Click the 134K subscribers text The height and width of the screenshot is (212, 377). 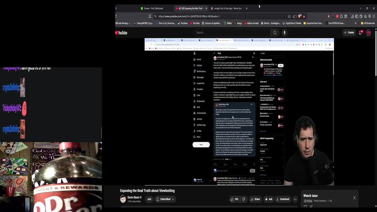134,202
